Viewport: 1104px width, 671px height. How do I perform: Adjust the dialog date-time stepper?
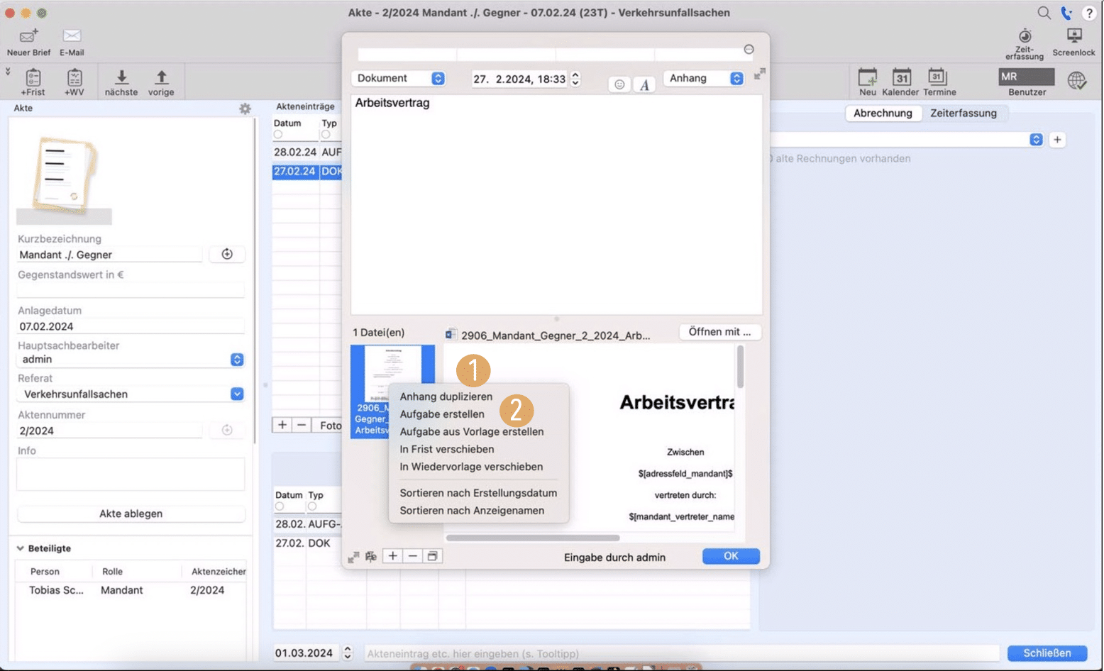(x=575, y=79)
